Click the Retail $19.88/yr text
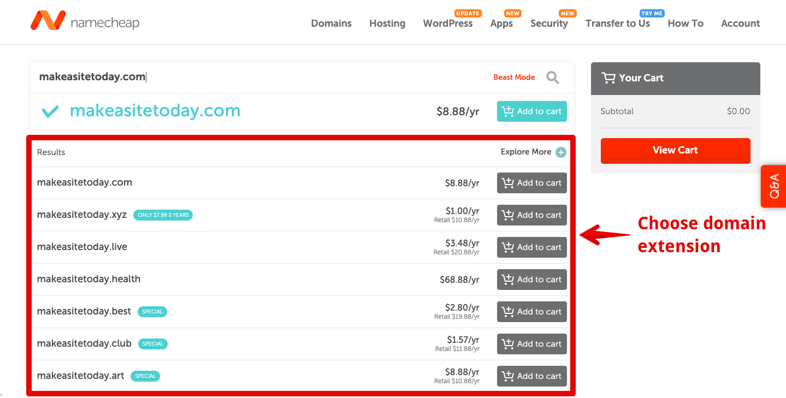The height and width of the screenshot is (398, 786). (457, 317)
